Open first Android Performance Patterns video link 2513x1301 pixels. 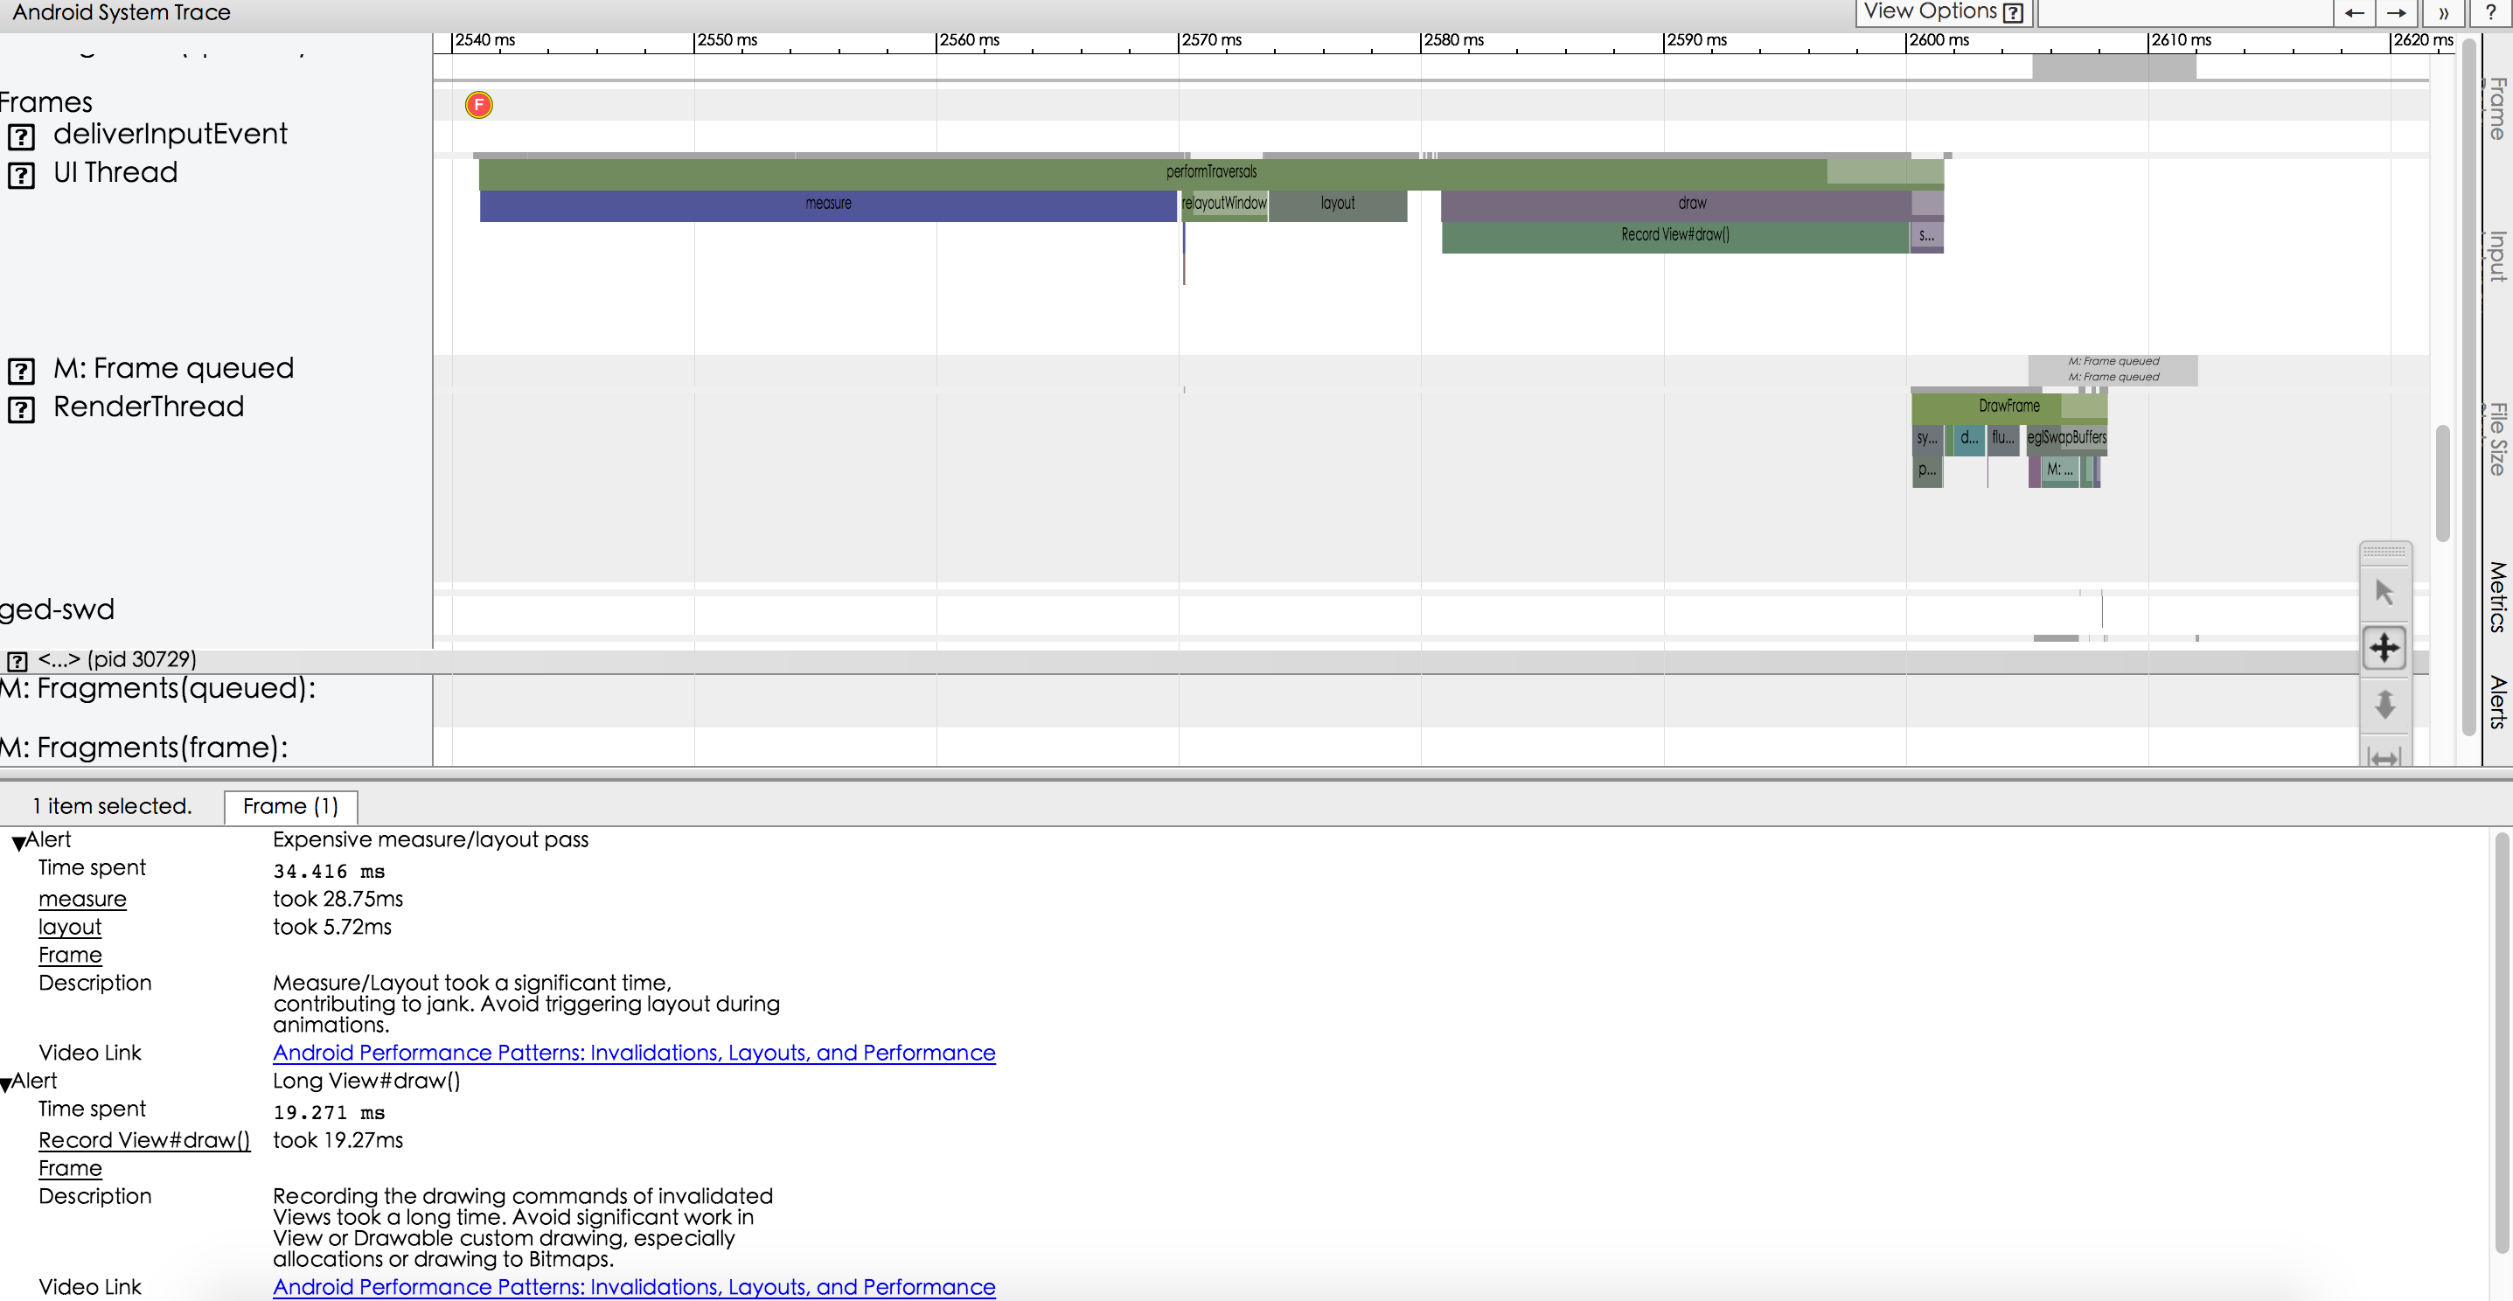point(634,1054)
